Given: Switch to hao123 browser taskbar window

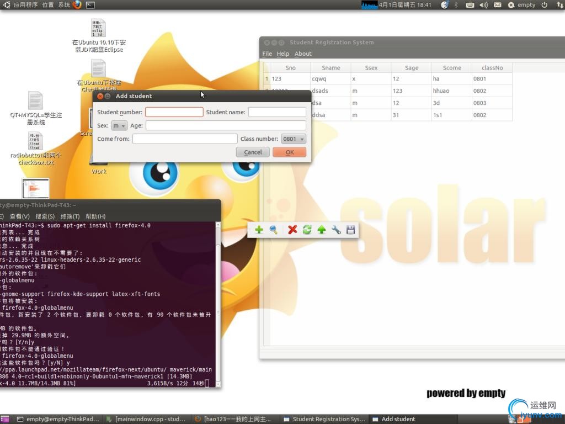Looking at the screenshot, I should 234,419.
